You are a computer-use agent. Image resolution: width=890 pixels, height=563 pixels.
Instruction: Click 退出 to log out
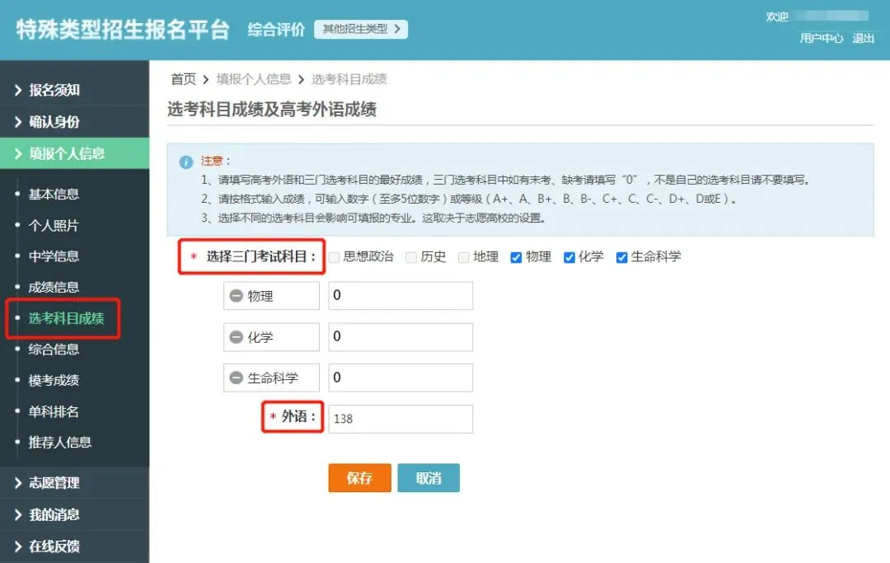[x=863, y=38]
